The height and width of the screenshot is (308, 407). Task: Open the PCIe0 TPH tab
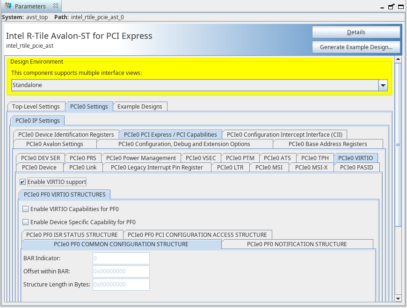(x=315, y=158)
